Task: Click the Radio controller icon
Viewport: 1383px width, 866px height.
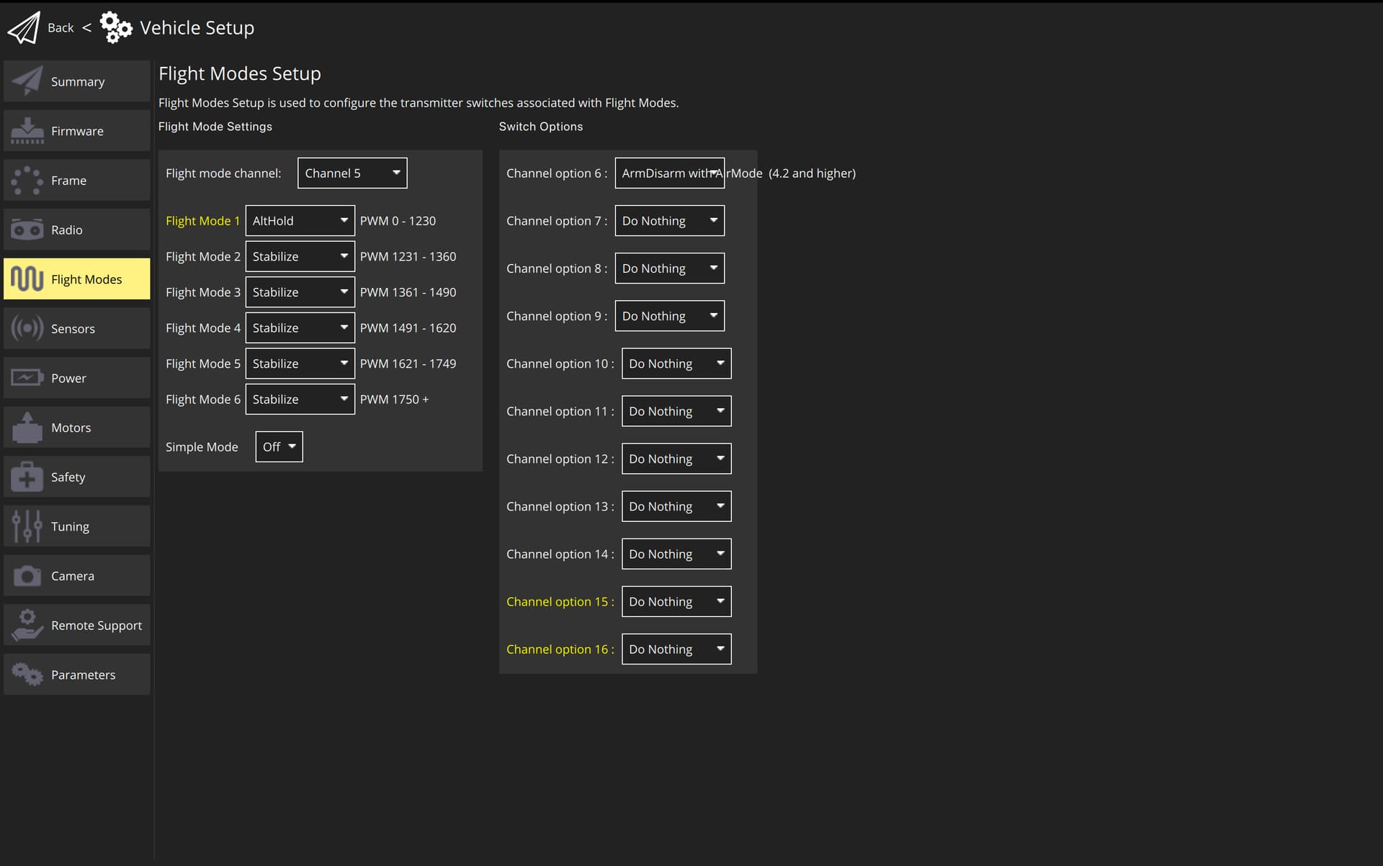Action: coord(27,230)
